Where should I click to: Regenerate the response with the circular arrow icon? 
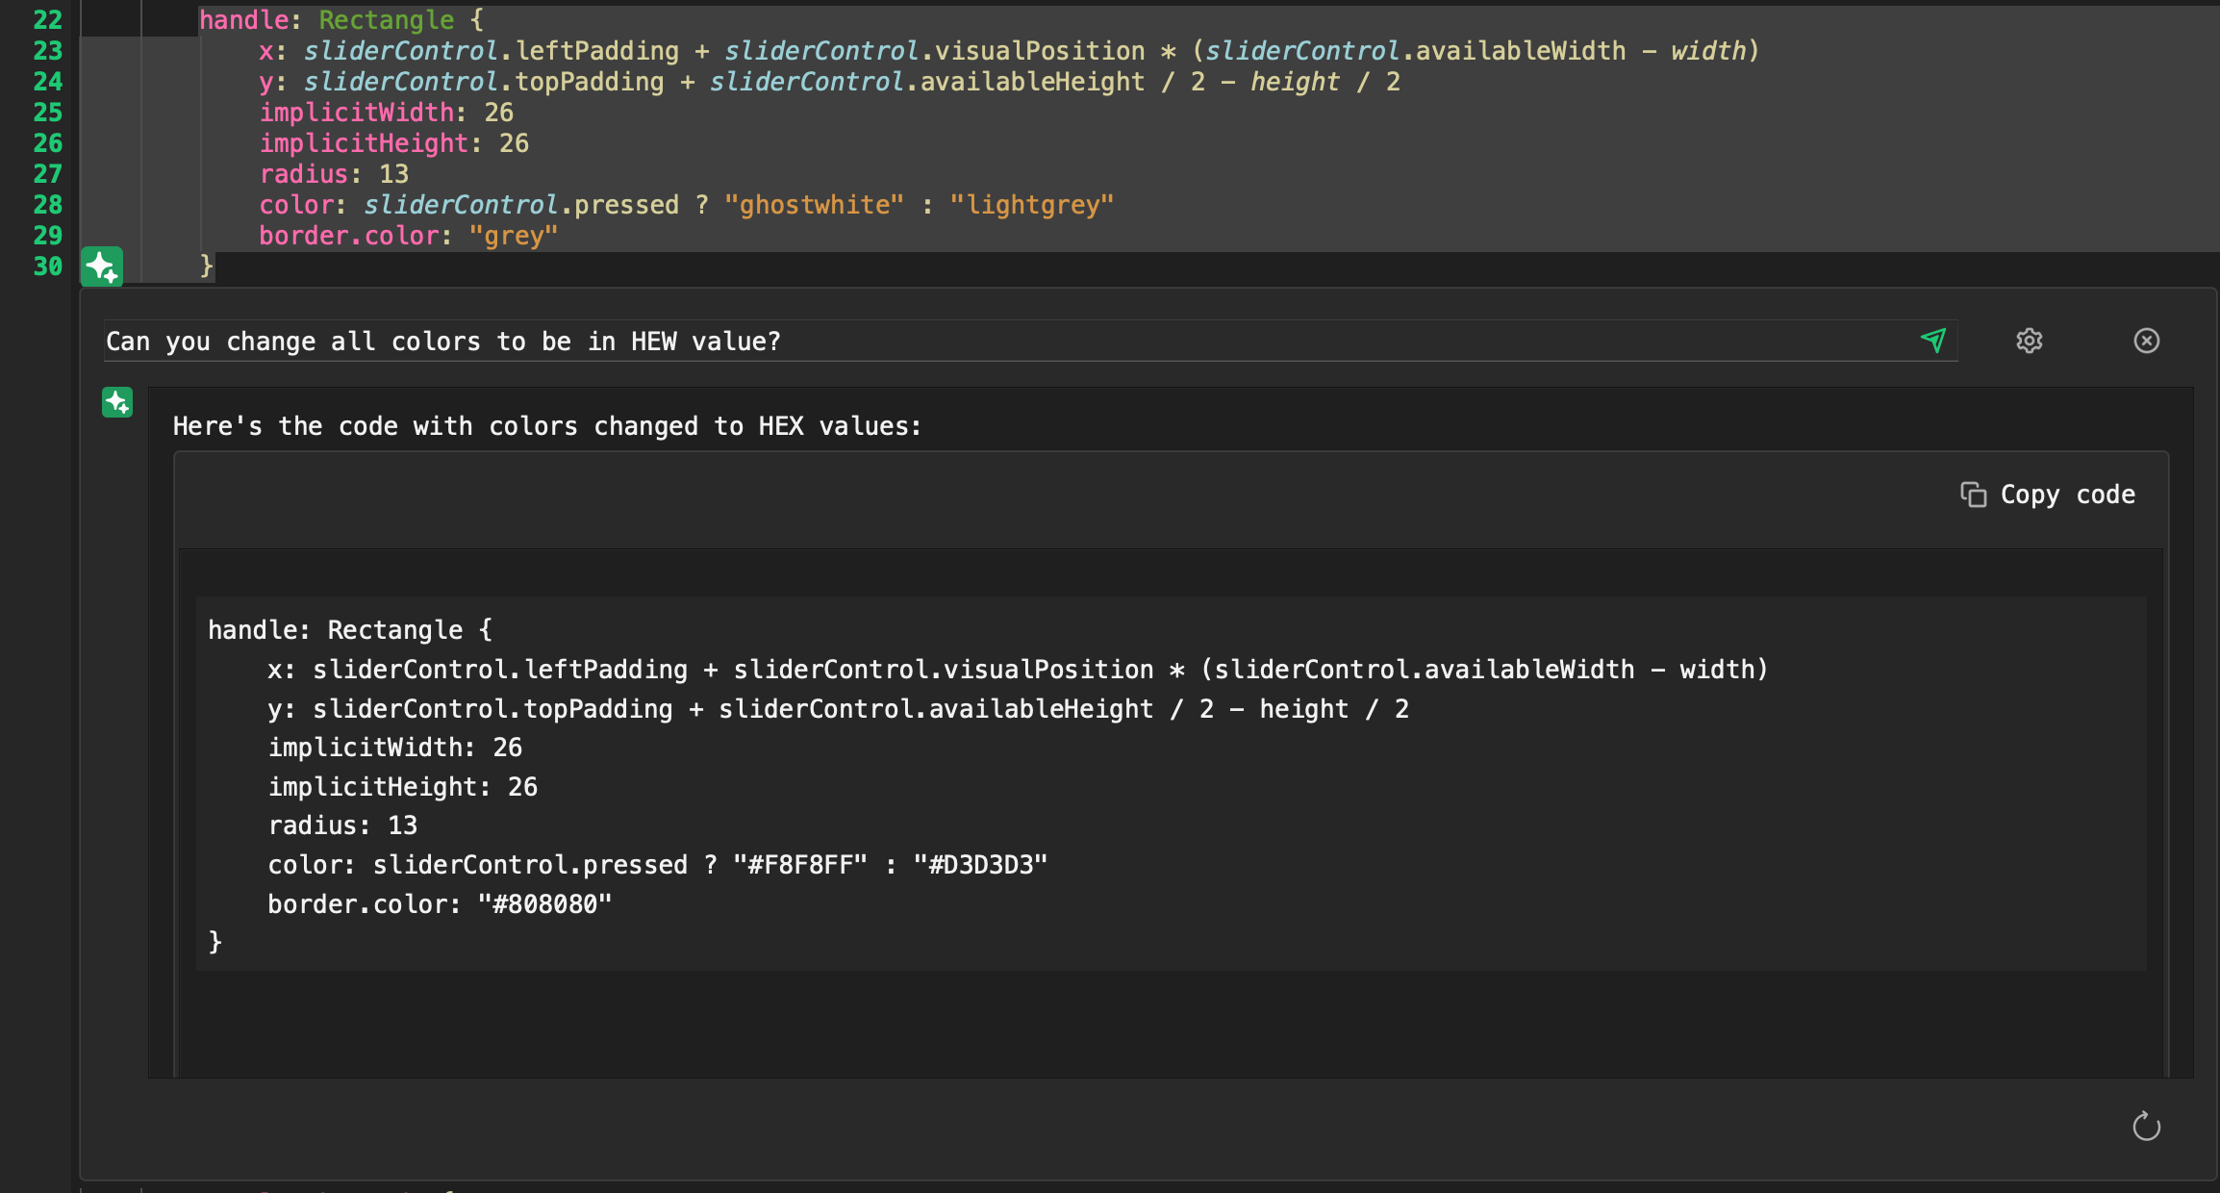[x=2145, y=1127]
